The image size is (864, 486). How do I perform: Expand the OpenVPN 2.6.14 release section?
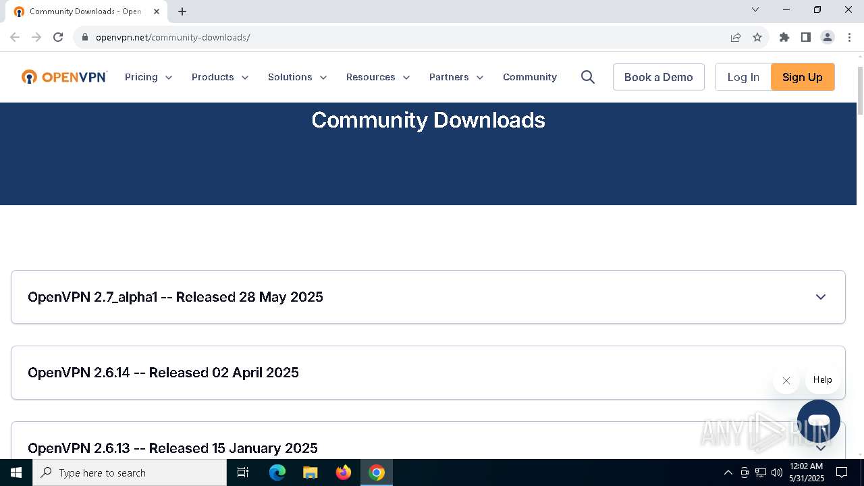(x=428, y=373)
